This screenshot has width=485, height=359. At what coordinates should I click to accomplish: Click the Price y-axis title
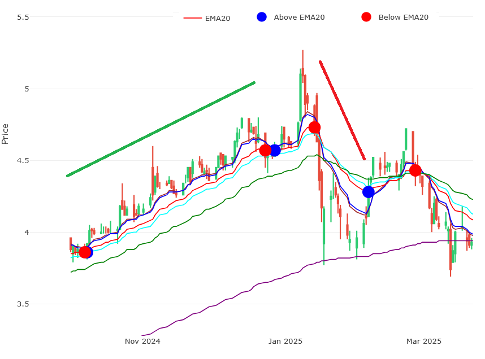6,134
